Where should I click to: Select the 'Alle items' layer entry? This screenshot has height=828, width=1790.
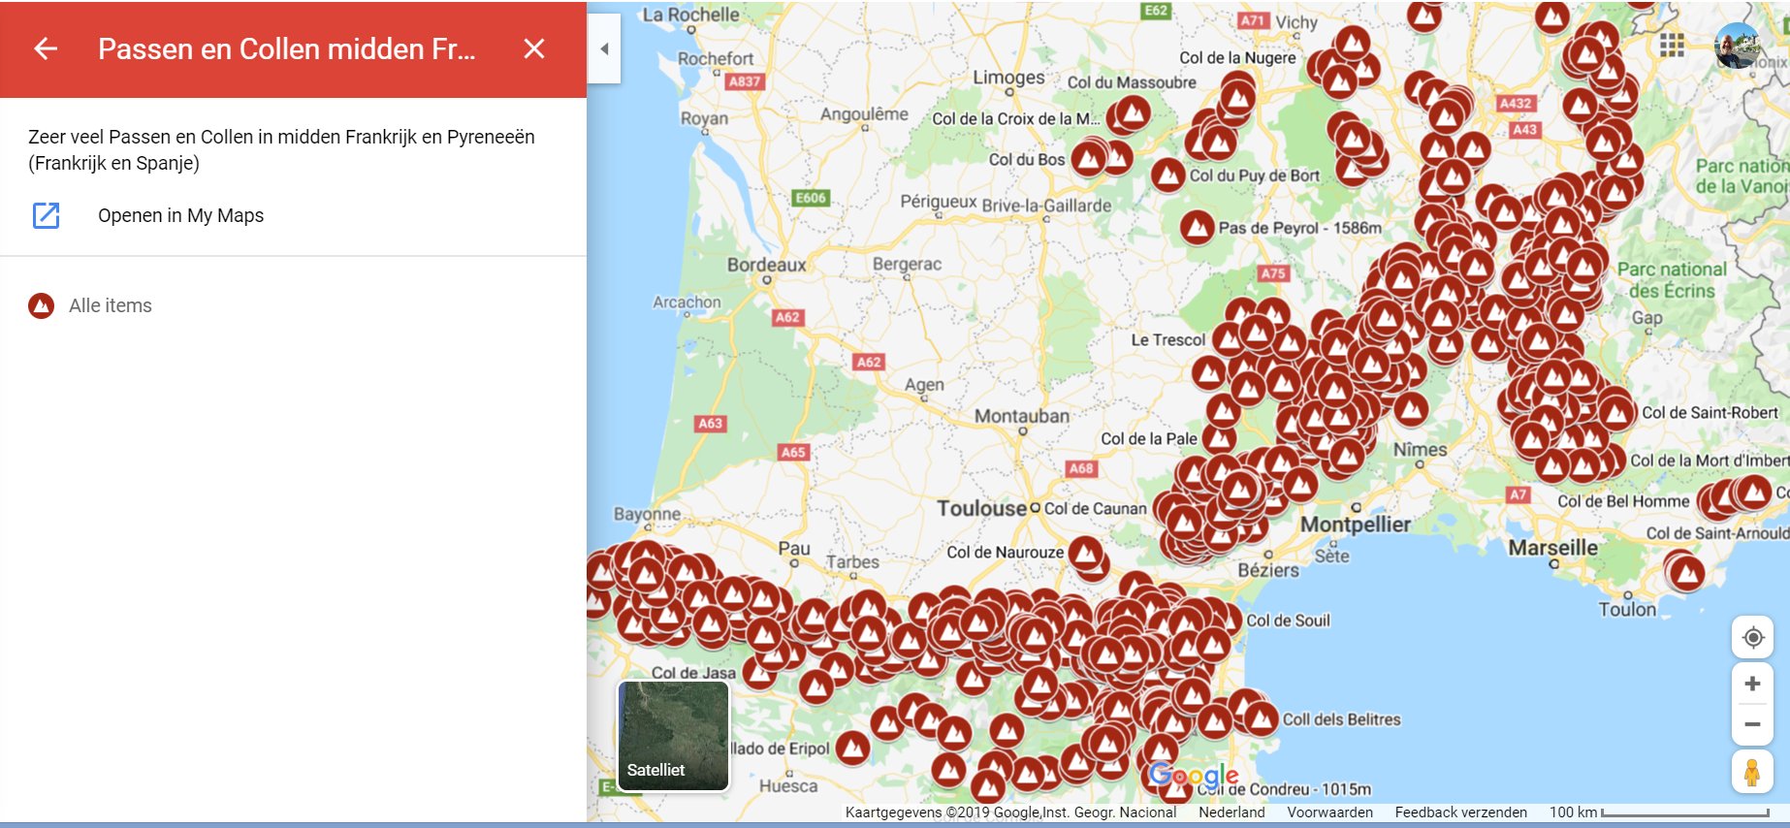[x=111, y=305]
